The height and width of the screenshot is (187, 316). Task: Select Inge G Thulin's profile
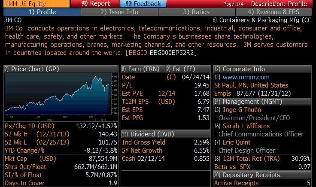pyautogui.click(x=242, y=109)
